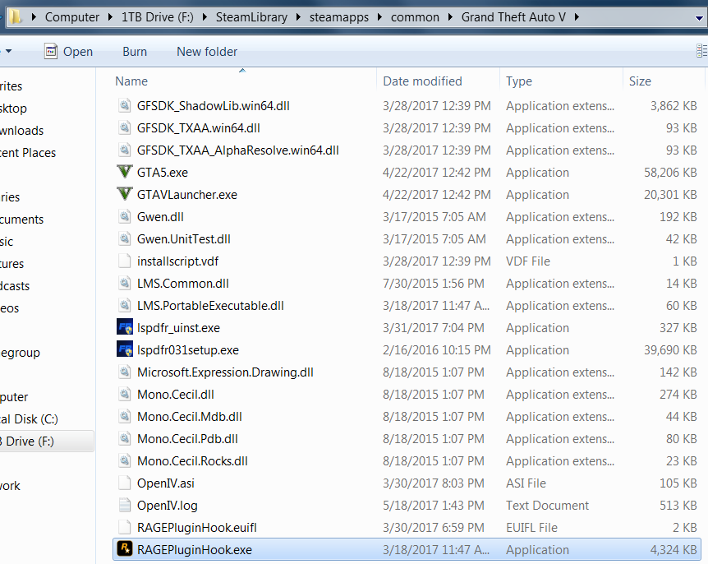Select the file named GTA5.exe
This screenshot has width=708, height=564.
pyautogui.click(x=162, y=172)
